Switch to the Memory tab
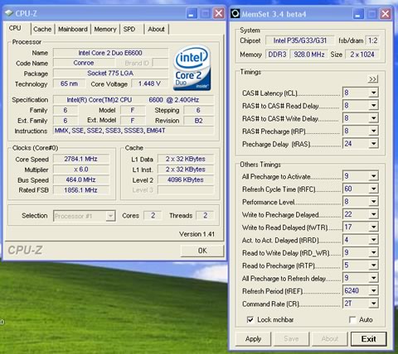This screenshot has width=398, height=354. click(x=105, y=29)
